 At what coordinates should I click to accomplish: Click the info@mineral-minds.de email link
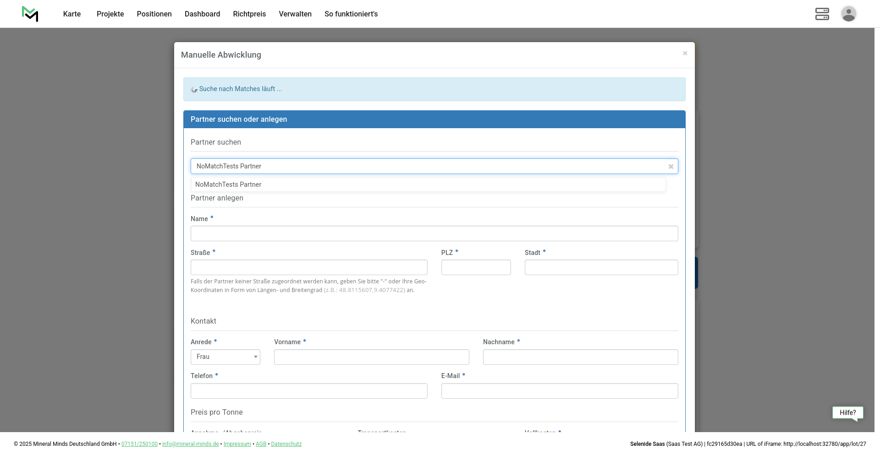point(190,444)
